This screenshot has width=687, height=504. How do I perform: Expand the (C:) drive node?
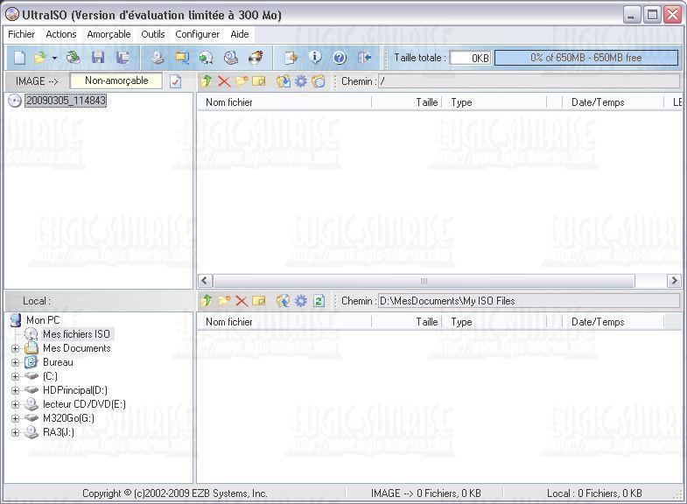tap(16, 376)
